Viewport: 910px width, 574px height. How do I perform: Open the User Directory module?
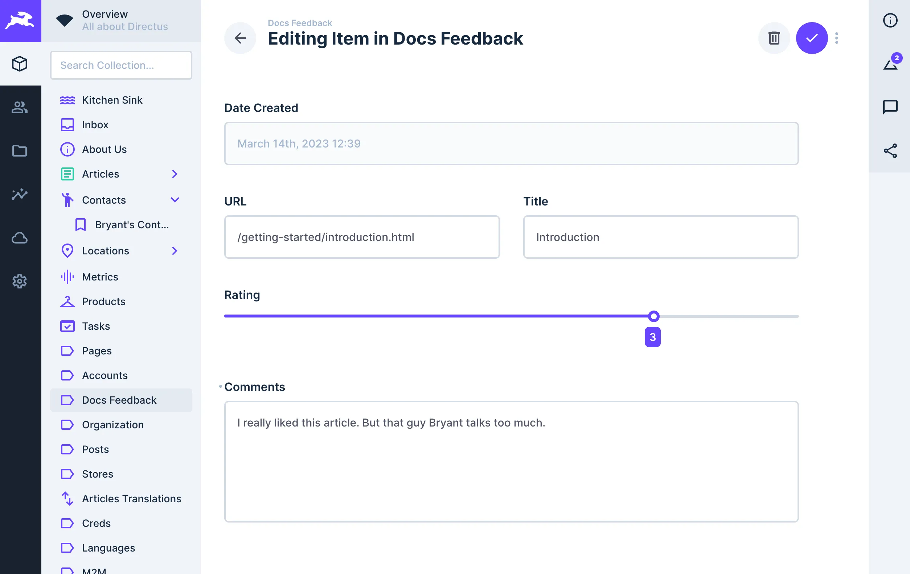click(20, 108)
